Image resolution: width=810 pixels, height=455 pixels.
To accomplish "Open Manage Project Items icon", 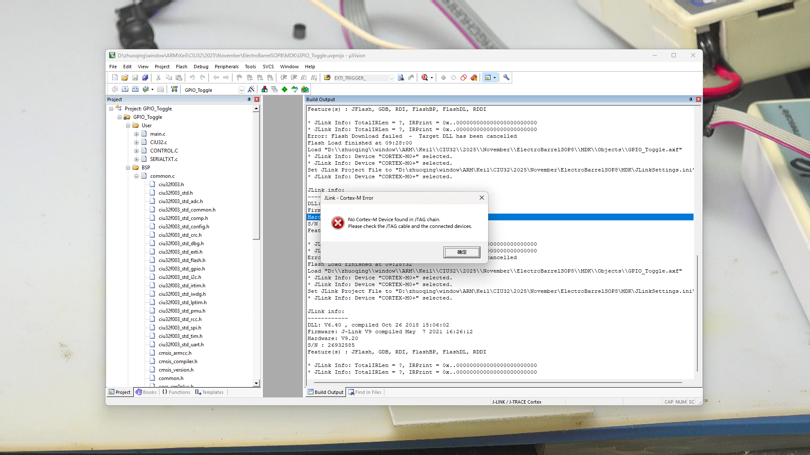I will 265,89.
